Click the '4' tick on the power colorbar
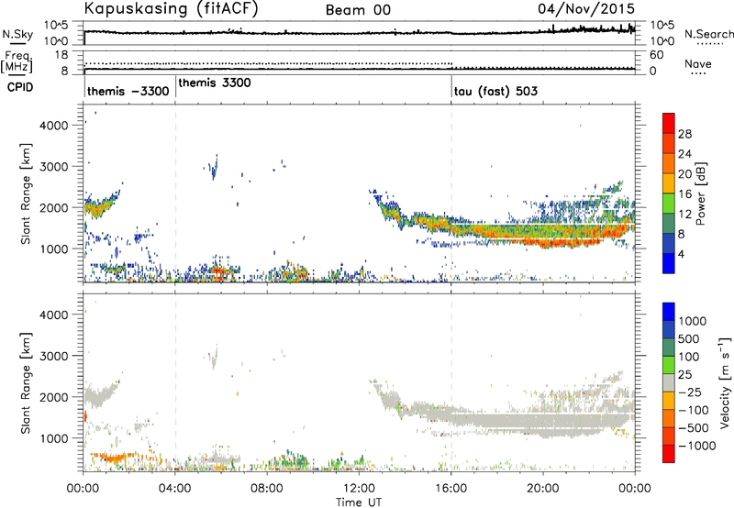 tap(682, 255)
